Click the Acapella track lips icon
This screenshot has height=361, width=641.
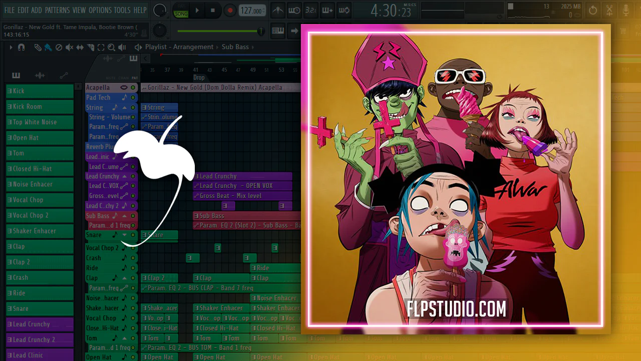(124, 87)
